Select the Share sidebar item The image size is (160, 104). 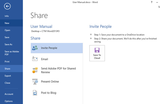coord(11,69)
